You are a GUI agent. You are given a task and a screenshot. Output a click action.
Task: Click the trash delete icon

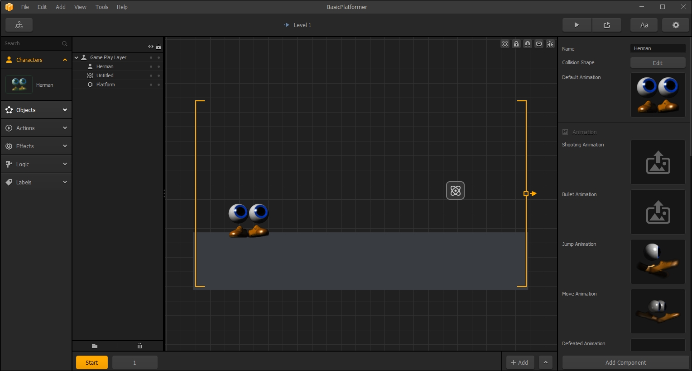coord(139,346)
